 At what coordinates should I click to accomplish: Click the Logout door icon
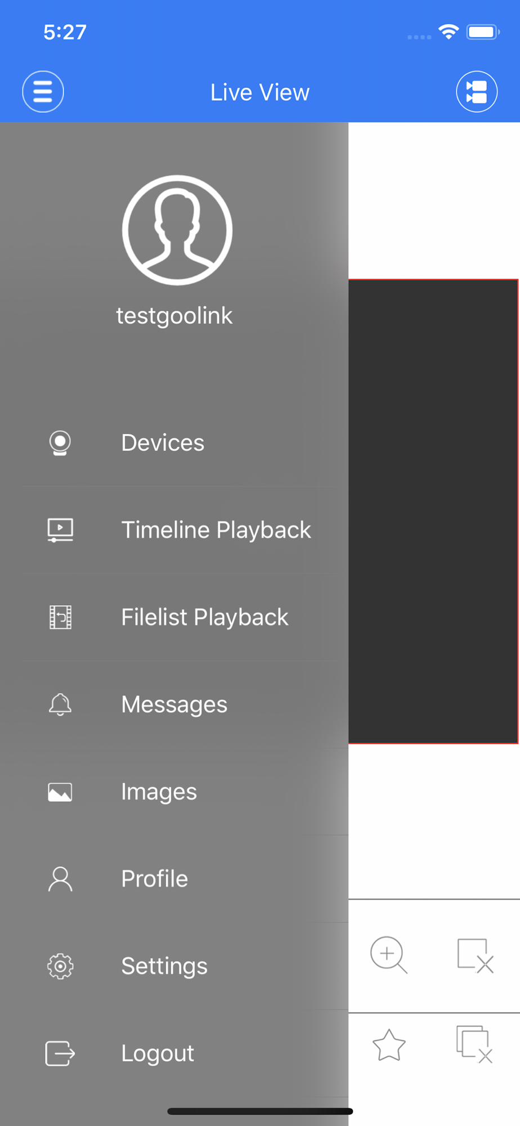click(x=60, y=1053)
